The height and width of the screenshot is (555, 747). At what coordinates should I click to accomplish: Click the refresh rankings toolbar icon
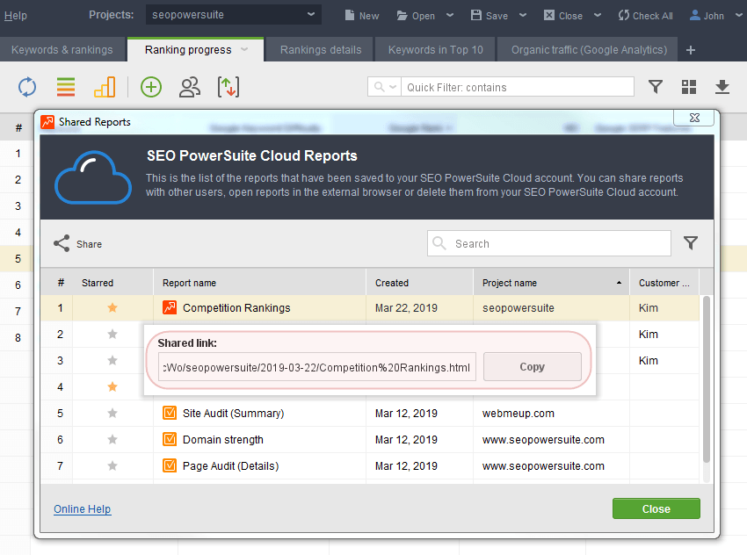[x=27, y=87]
